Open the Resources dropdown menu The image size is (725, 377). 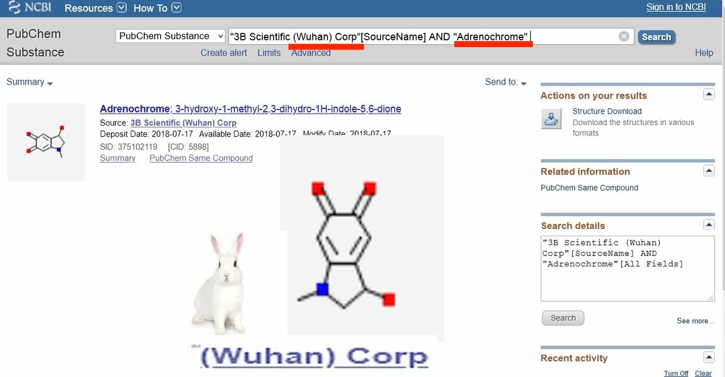pyautogui.click(x=95, y=8)
